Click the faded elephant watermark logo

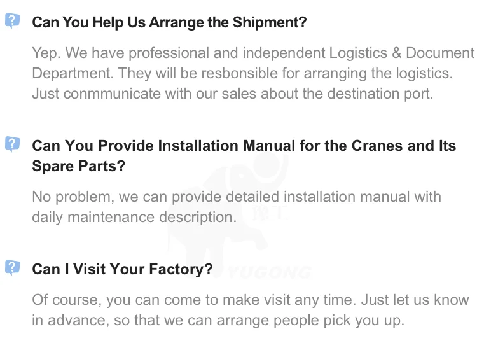[x=238, y=204]
